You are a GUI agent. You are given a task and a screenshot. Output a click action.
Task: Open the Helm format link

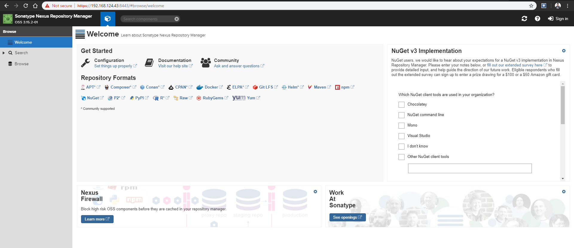293,87
